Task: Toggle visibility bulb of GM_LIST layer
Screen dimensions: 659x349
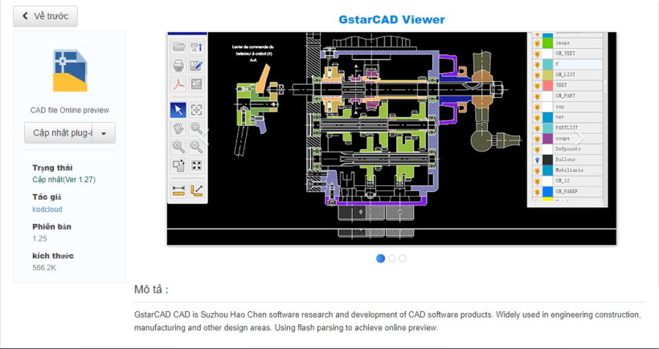Action: point(537,75)
